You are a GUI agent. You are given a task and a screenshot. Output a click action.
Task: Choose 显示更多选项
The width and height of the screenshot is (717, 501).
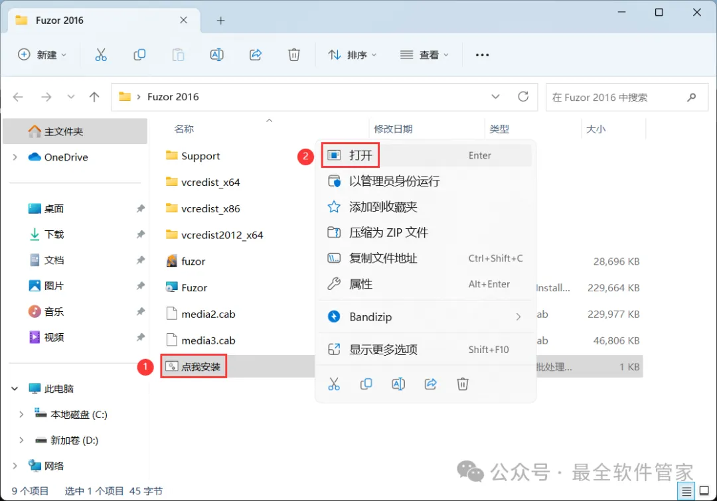425,350
